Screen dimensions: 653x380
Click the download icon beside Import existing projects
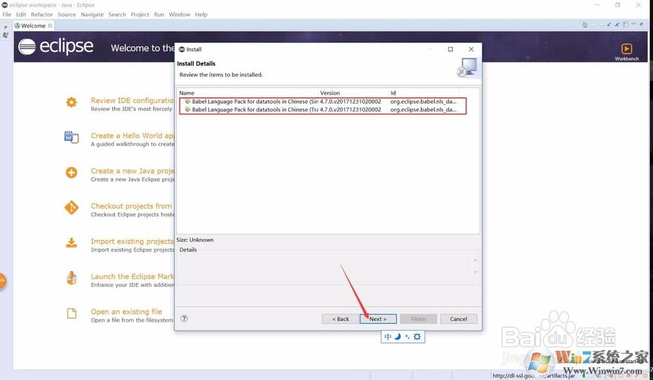[x=72, y=242]
